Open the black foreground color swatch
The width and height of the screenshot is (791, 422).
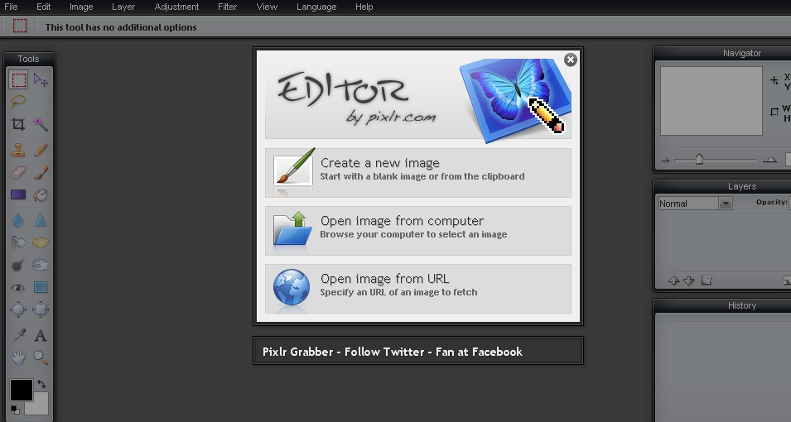(22, 391)
